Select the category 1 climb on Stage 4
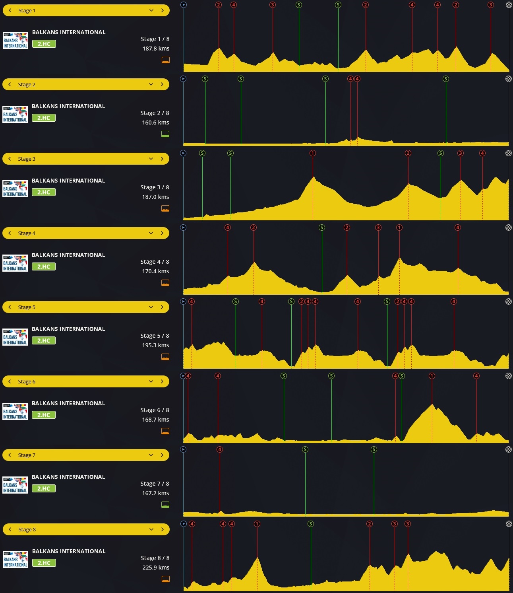 [399, 227]
